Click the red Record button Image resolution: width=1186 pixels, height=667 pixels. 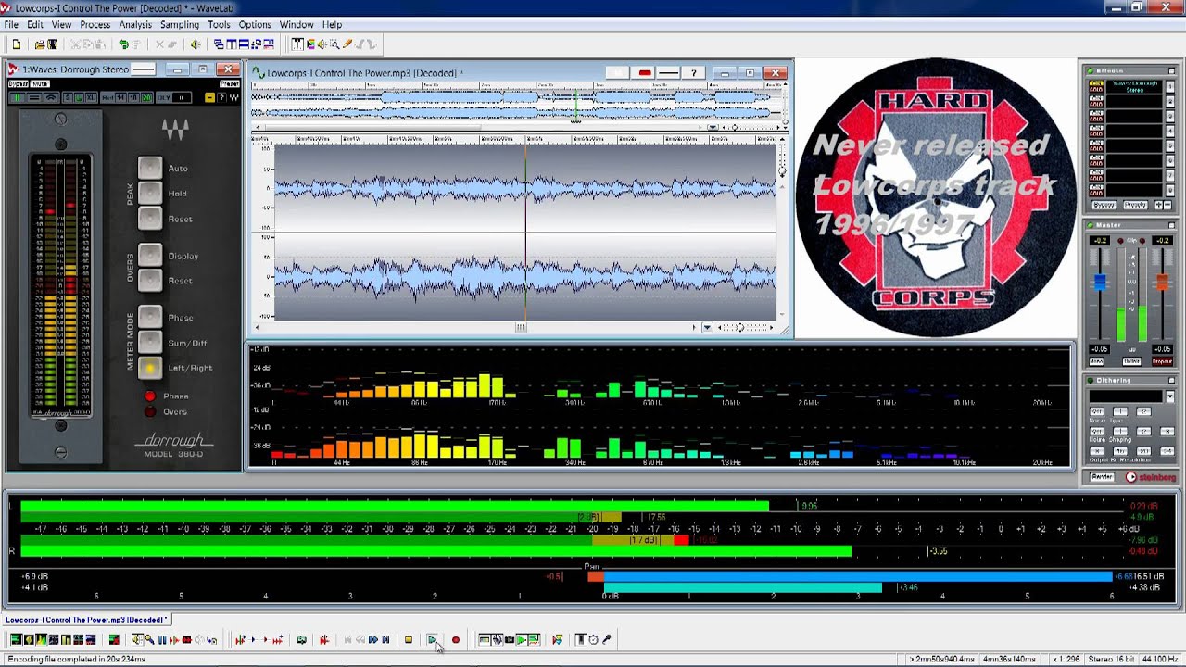click(x=455, y=639)
